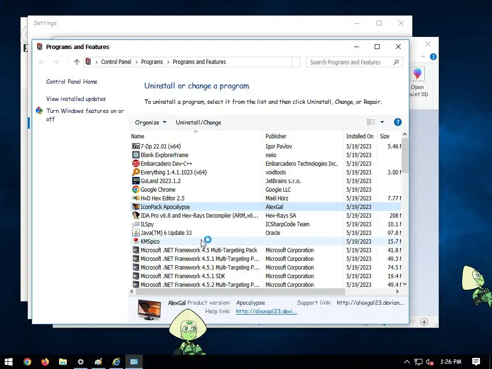This screenshot has height=369, width=492.
Task: Click the ICSharpCode Team publisher cell
Action: tap(287, 224)
